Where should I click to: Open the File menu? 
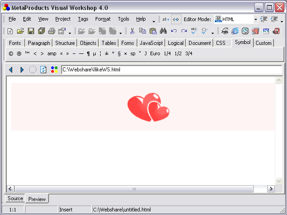[12, 19]
